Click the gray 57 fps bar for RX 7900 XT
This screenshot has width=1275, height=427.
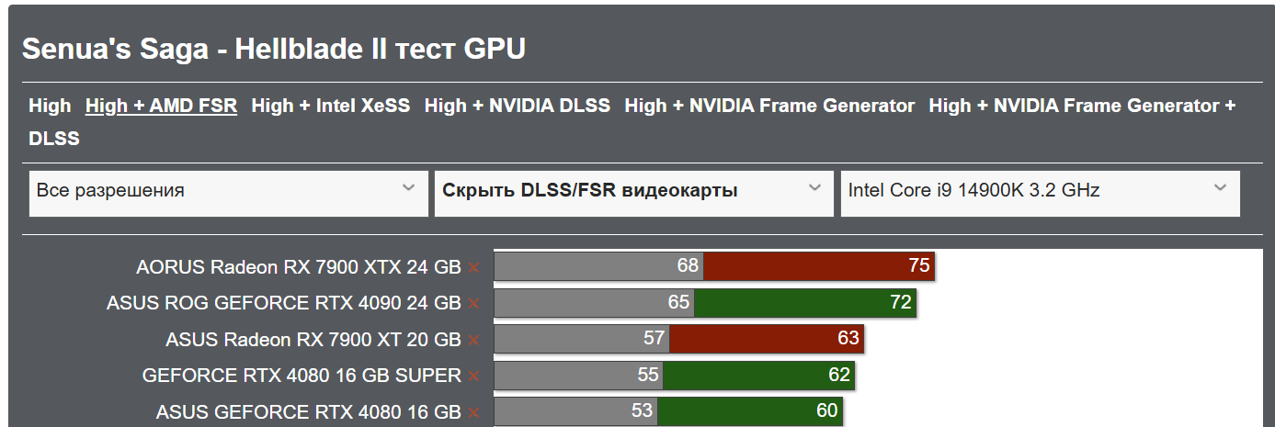point(581,338)
